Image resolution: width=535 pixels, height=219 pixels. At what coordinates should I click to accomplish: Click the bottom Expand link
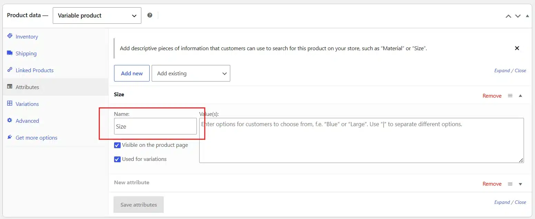[502, 202]
